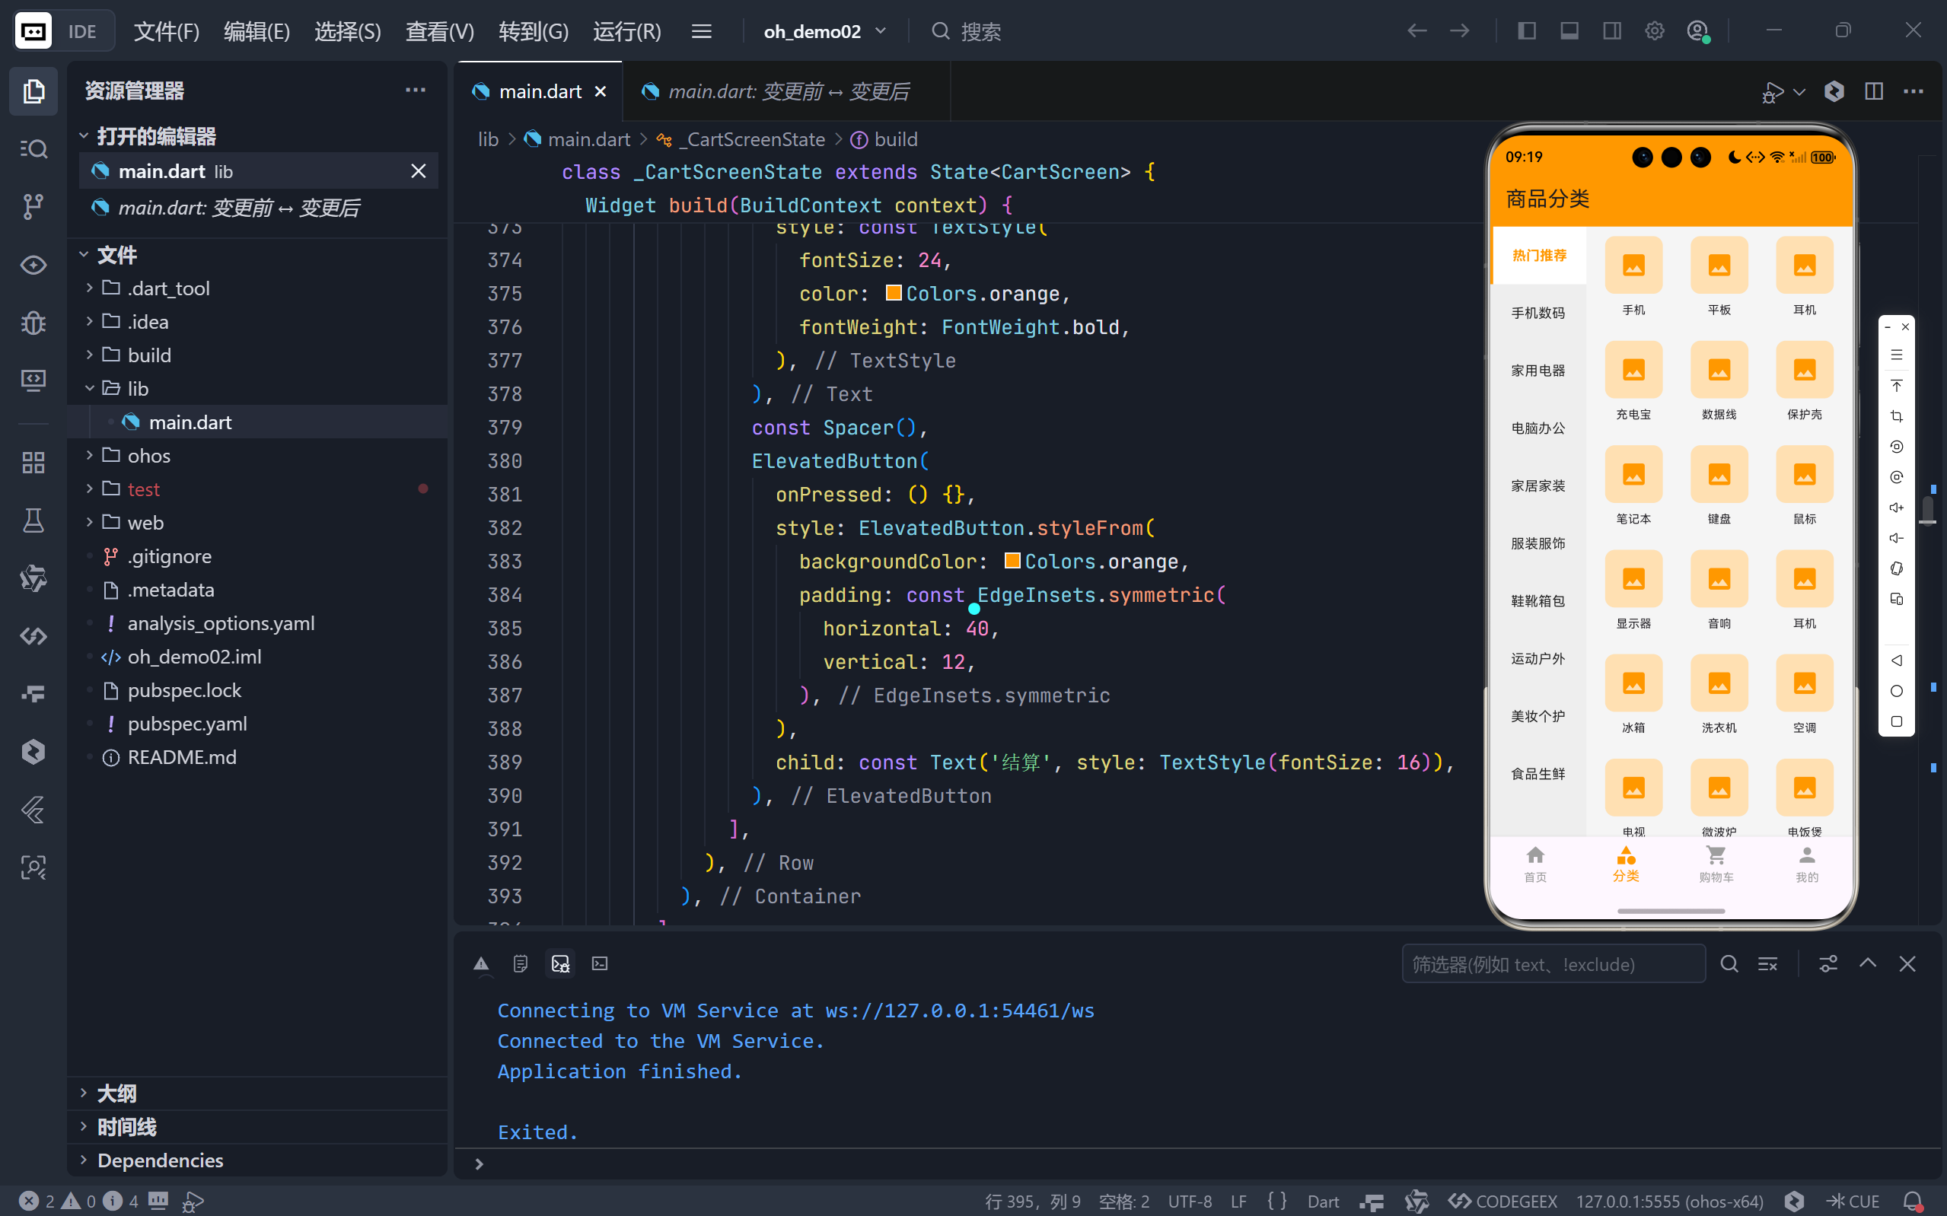
Task: Click the orange color swatch on backgroundColor line
Action: (x=1012, y=561)
